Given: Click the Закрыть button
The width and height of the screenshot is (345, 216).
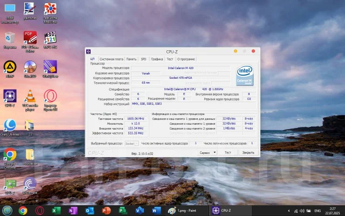Looking at the screenshot, I should 248,152.
